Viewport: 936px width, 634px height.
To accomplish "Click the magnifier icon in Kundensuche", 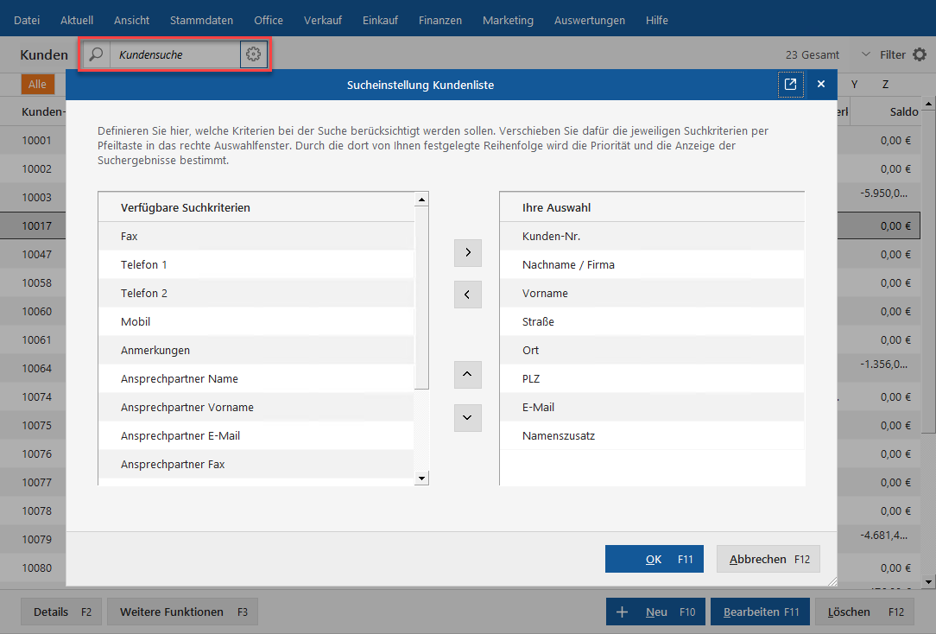I will 97,54.
